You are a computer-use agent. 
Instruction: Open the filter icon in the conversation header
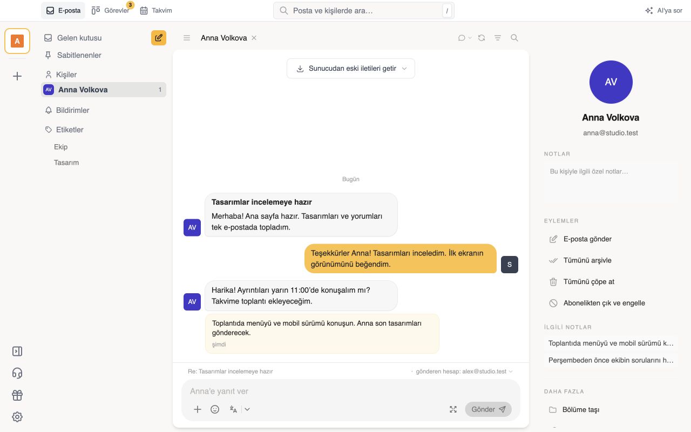498,38
